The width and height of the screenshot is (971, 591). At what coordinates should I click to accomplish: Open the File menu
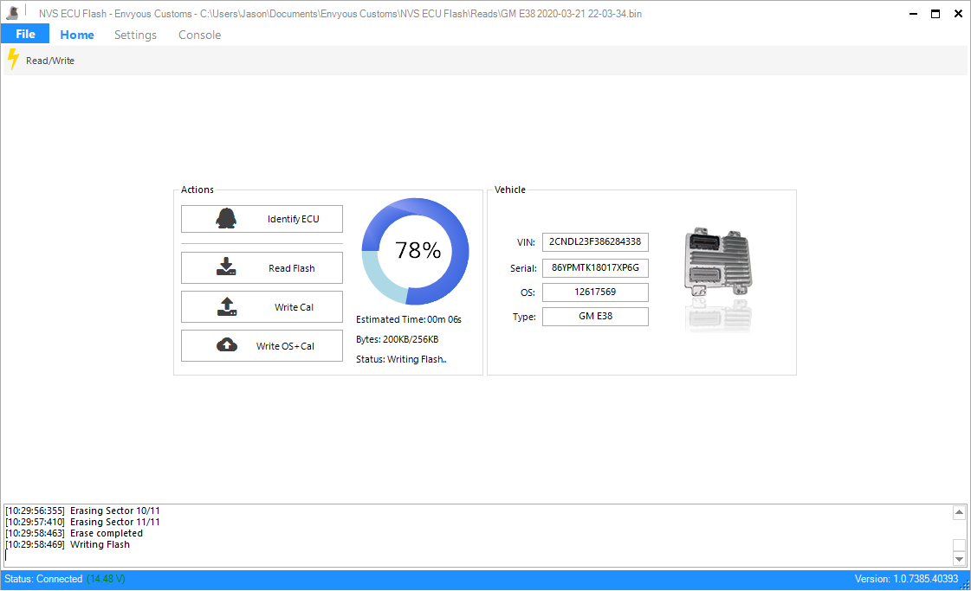pos(25,34)
